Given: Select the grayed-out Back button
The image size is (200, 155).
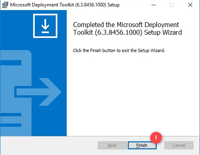Looking at the screenshot, I should 112,145.
